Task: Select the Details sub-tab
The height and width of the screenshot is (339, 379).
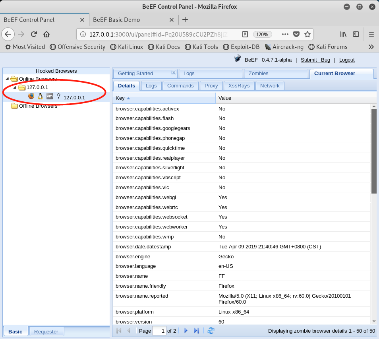Action: 126,86
